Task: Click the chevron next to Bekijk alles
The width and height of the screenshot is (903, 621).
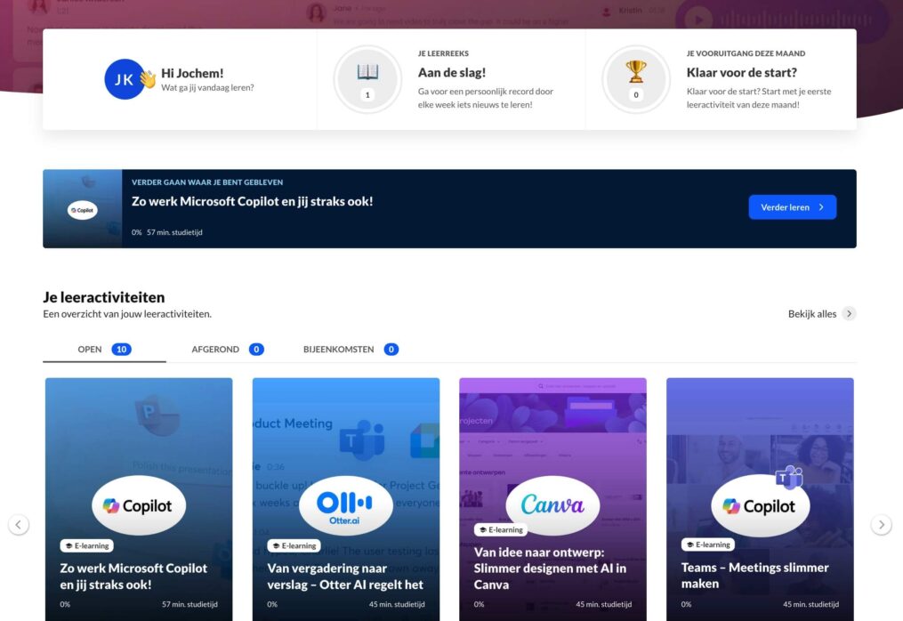Action: click(x=849, y=313)
